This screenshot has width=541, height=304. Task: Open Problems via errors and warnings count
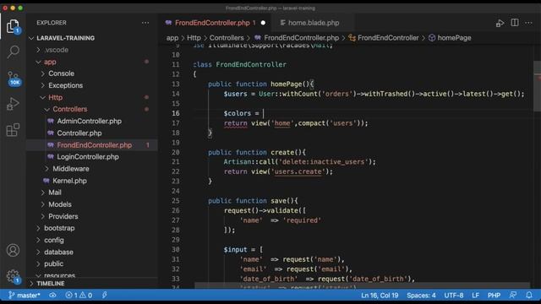click(x=79, y=296)
